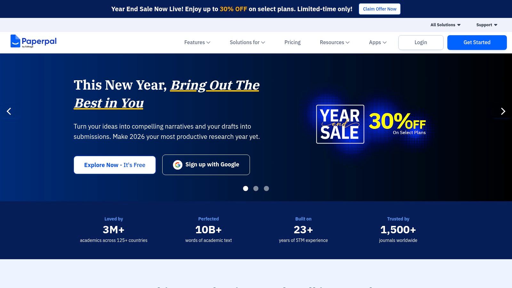This screenshot has height=288, width=512.
Task: Click the 'Perfected' label
Action: tap(209, 219)
